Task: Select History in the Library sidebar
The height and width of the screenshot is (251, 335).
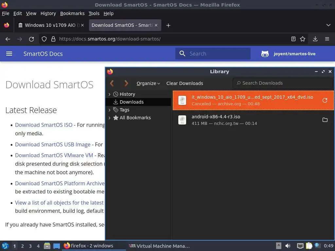Action: pos(127,94)
